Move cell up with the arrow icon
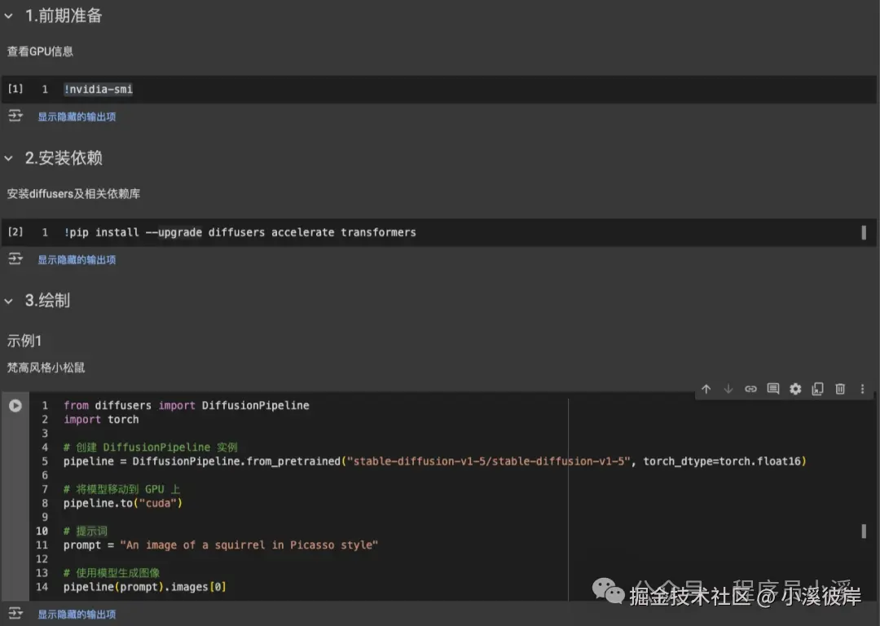The height and width of the screenshot is (626, 880). pos(706,389)
